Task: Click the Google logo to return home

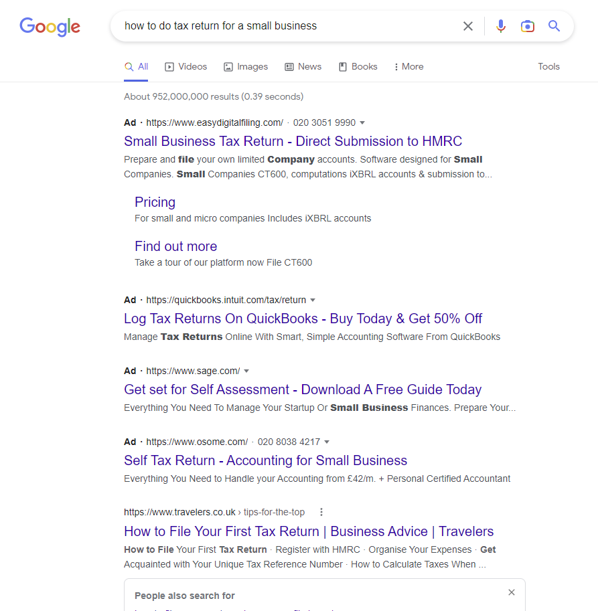Action: click(50, 27)
